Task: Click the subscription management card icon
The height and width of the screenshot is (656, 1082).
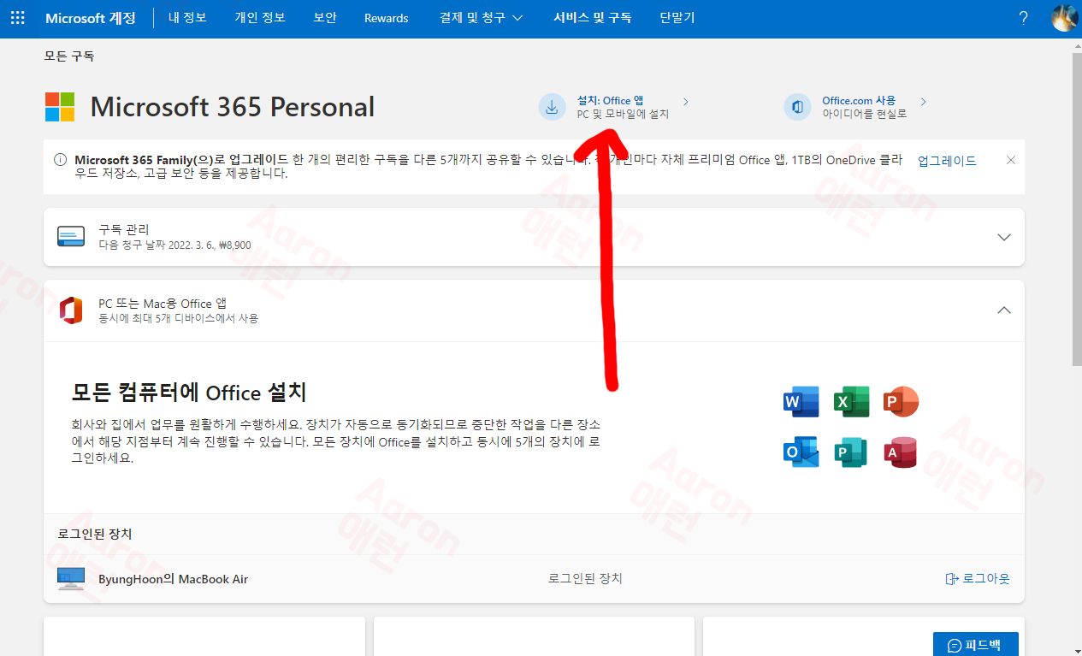Action: point(71,237)
